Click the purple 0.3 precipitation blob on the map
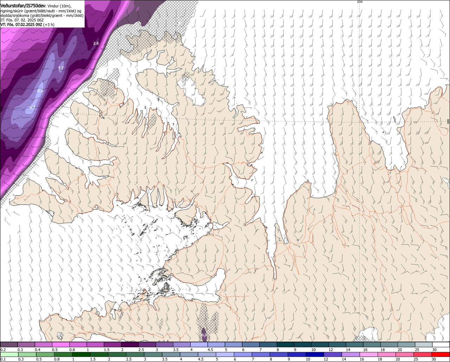Viewport: 450px width, 362px height. [x=204, y=334]
